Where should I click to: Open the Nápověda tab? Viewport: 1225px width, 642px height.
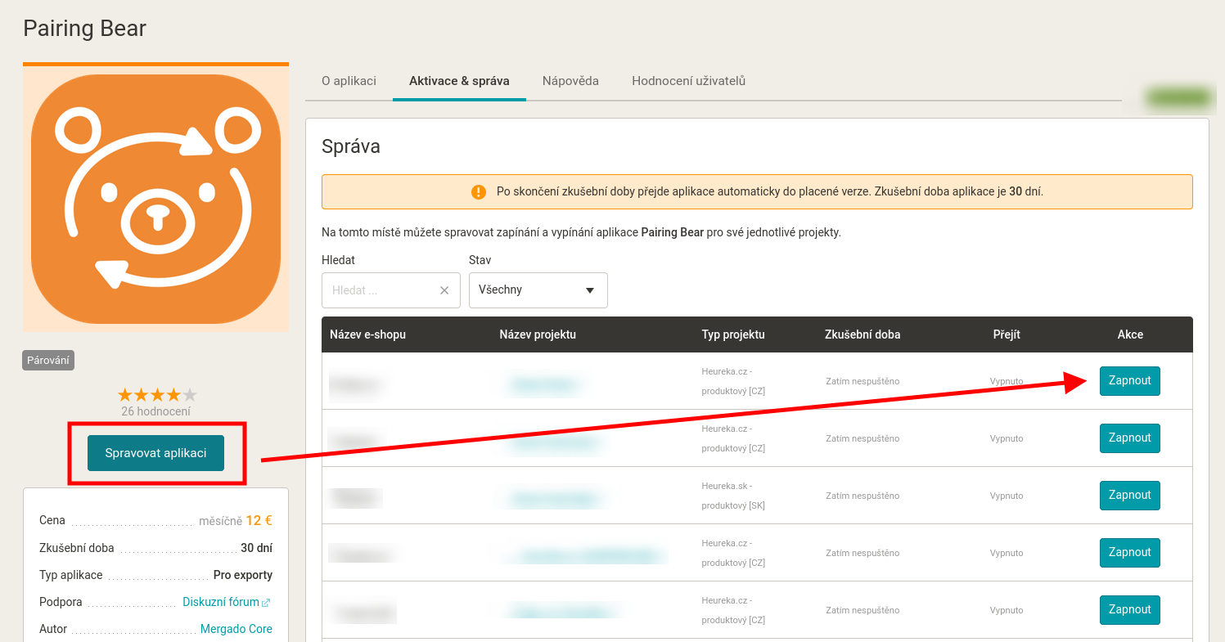click(x=570, y=81)
